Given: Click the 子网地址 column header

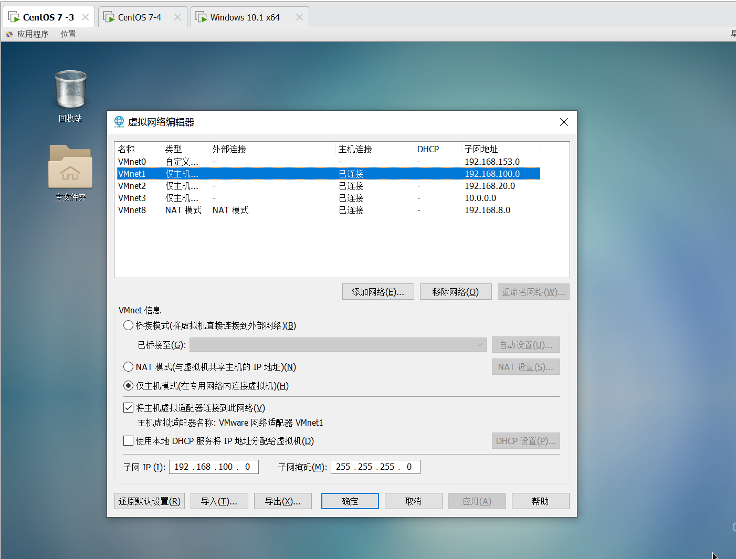Looking at the screenshot, I should (501, 149).
